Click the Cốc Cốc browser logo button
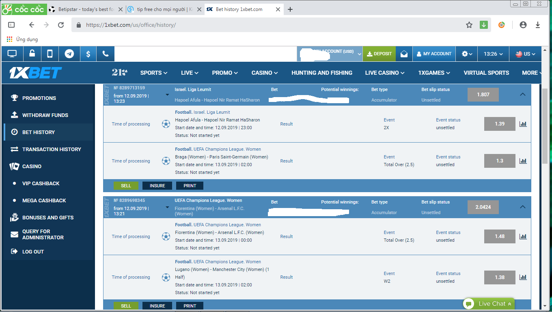 [24, 9]
